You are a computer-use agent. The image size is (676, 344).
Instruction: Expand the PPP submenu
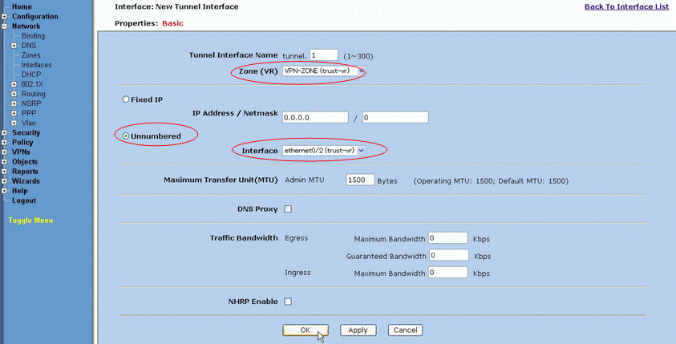[x=14, y=113]
